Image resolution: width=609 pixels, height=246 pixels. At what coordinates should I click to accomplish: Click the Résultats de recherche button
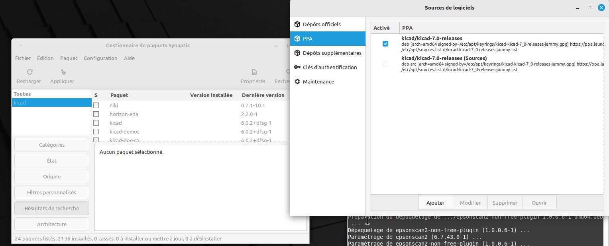[x=52, y=208]
